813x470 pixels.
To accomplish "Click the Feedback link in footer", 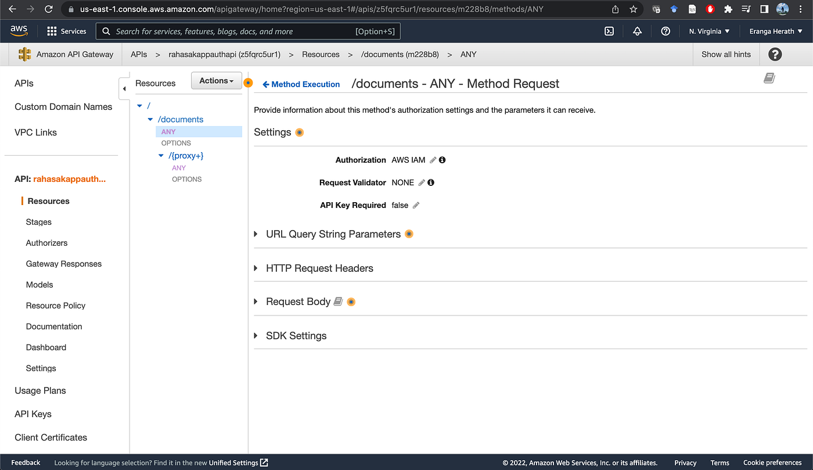I will [x=26, y=462].
